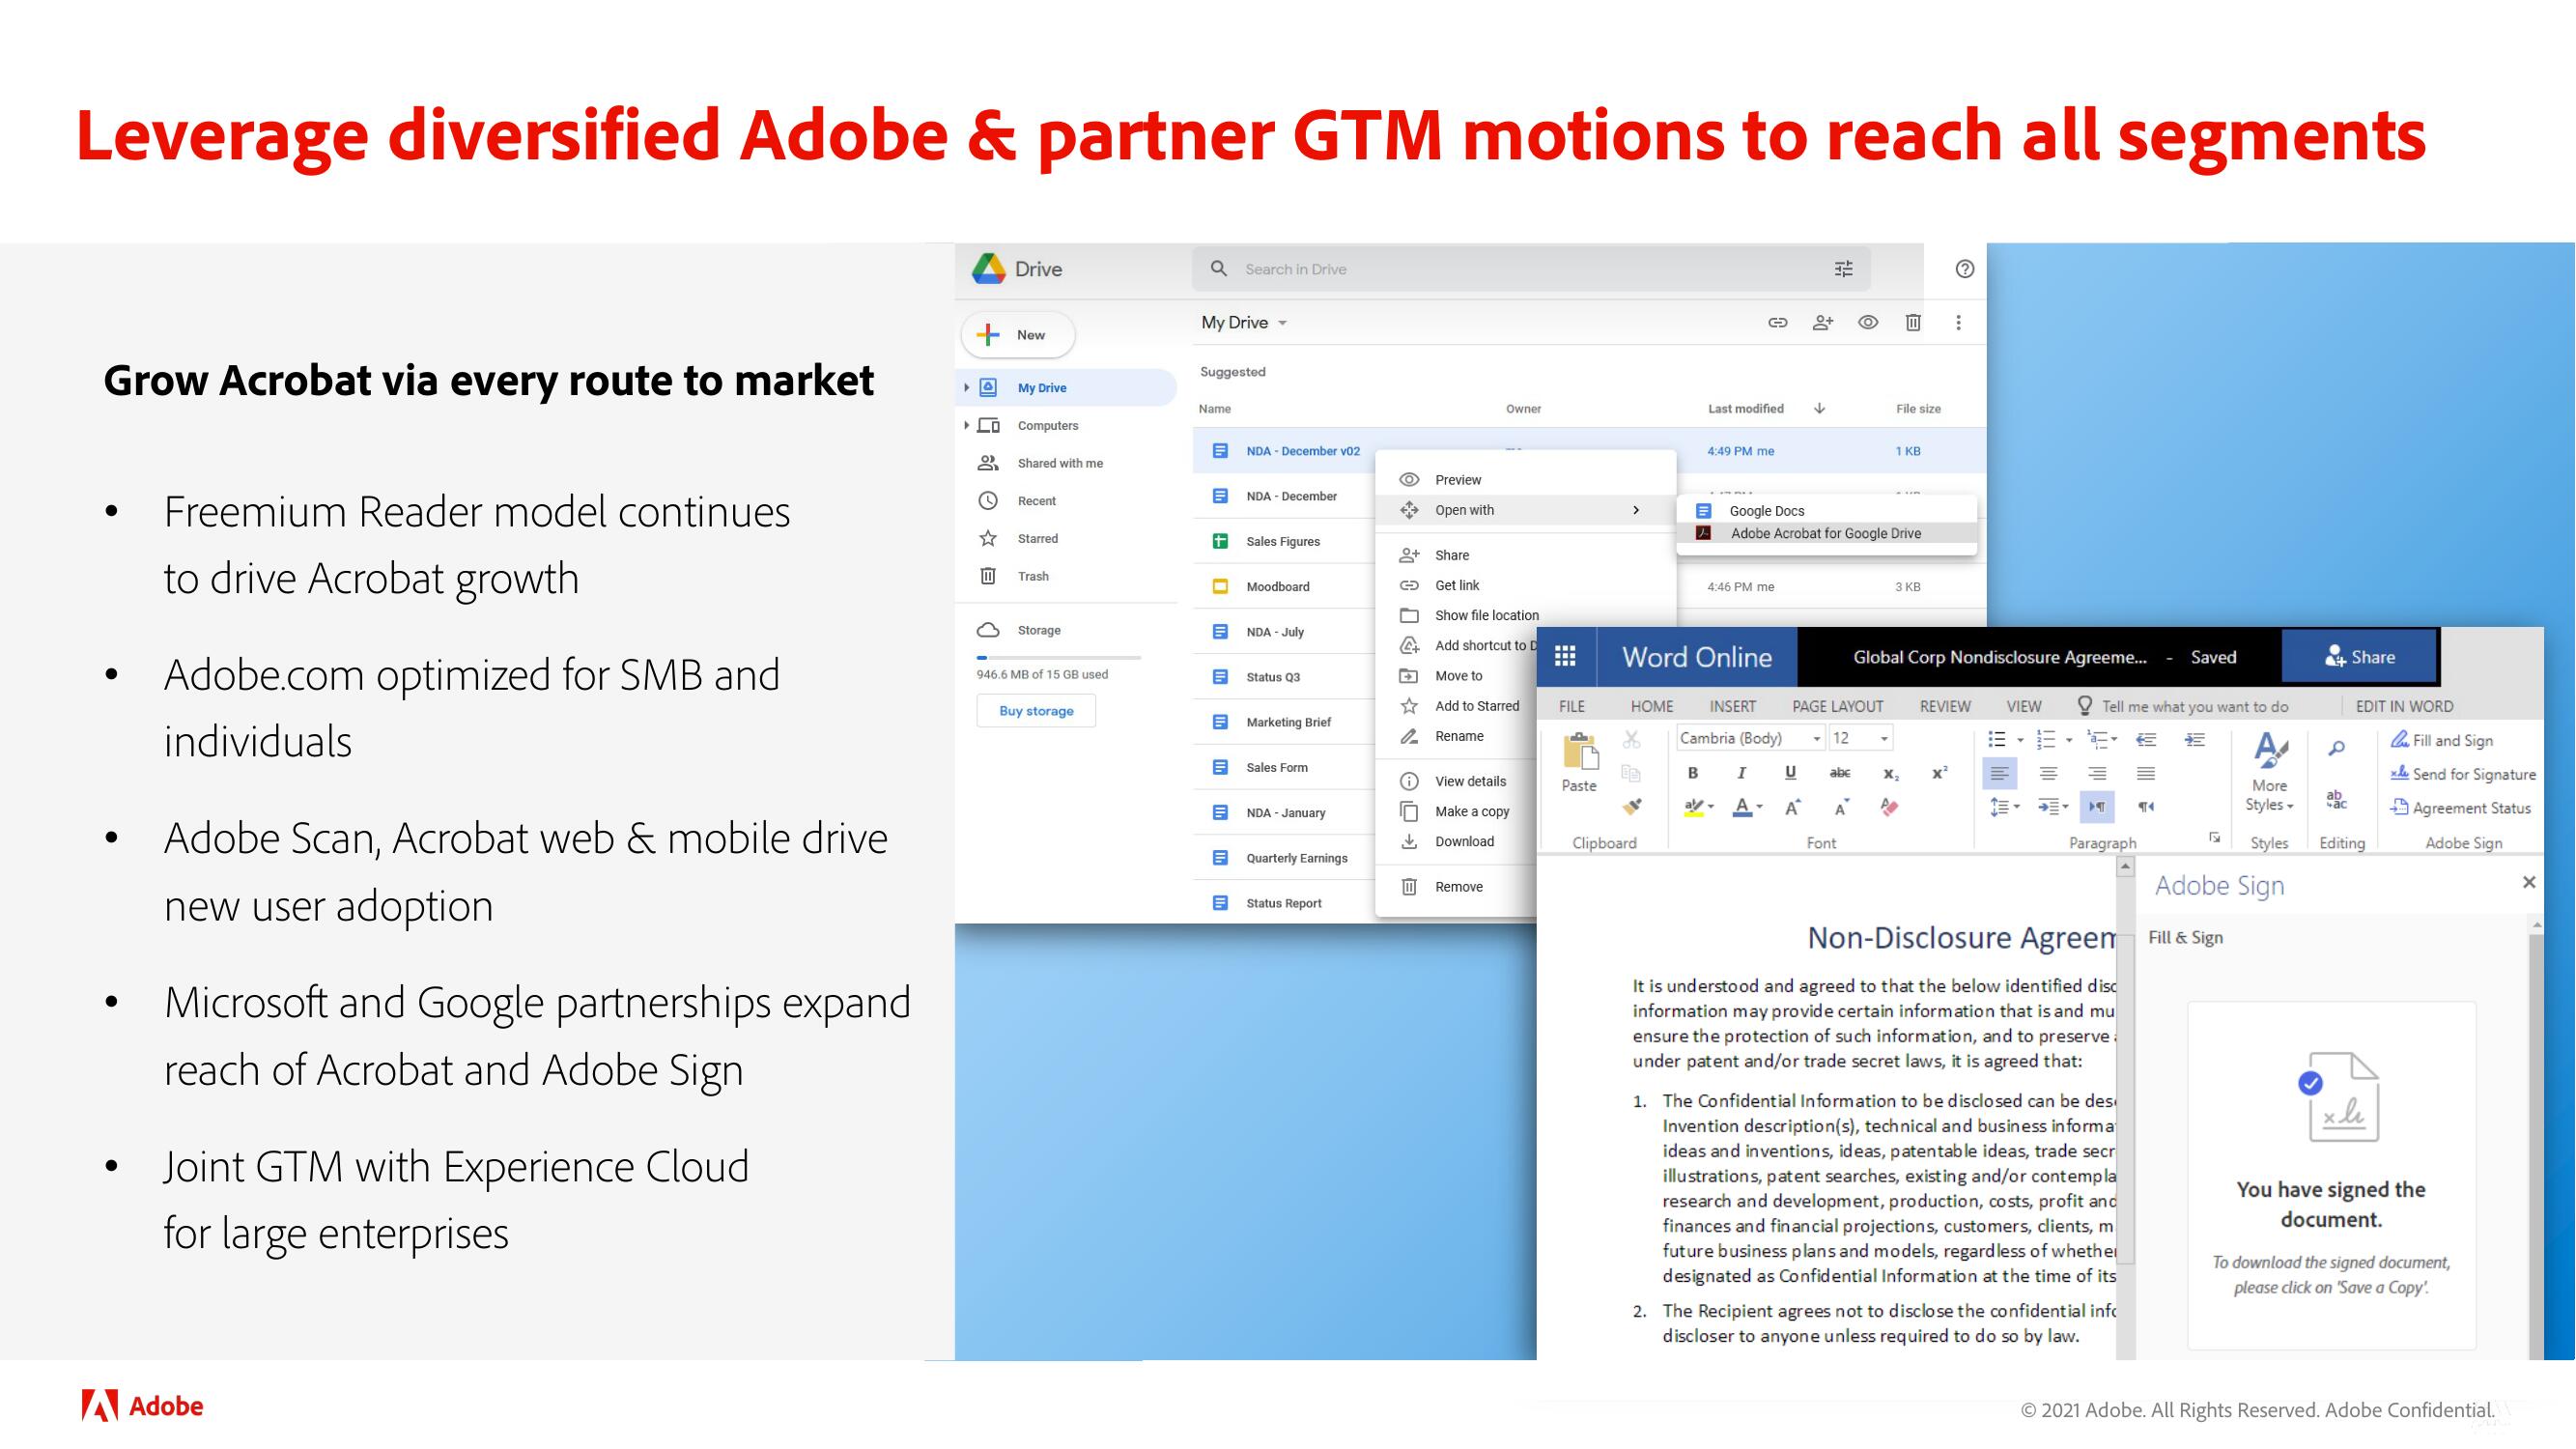Viewport: 2576px width, 1449px height.
Task: Toggle Underline formatting in Word Online
Action: pyautogui.click(x=1790, y=773)
